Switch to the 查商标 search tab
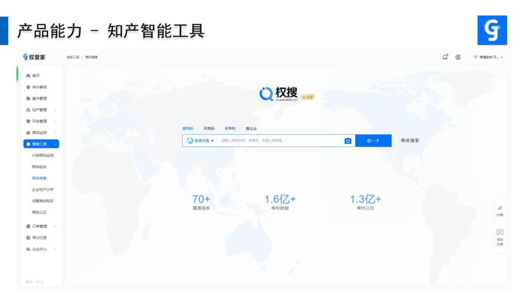 tap(188, 129)
